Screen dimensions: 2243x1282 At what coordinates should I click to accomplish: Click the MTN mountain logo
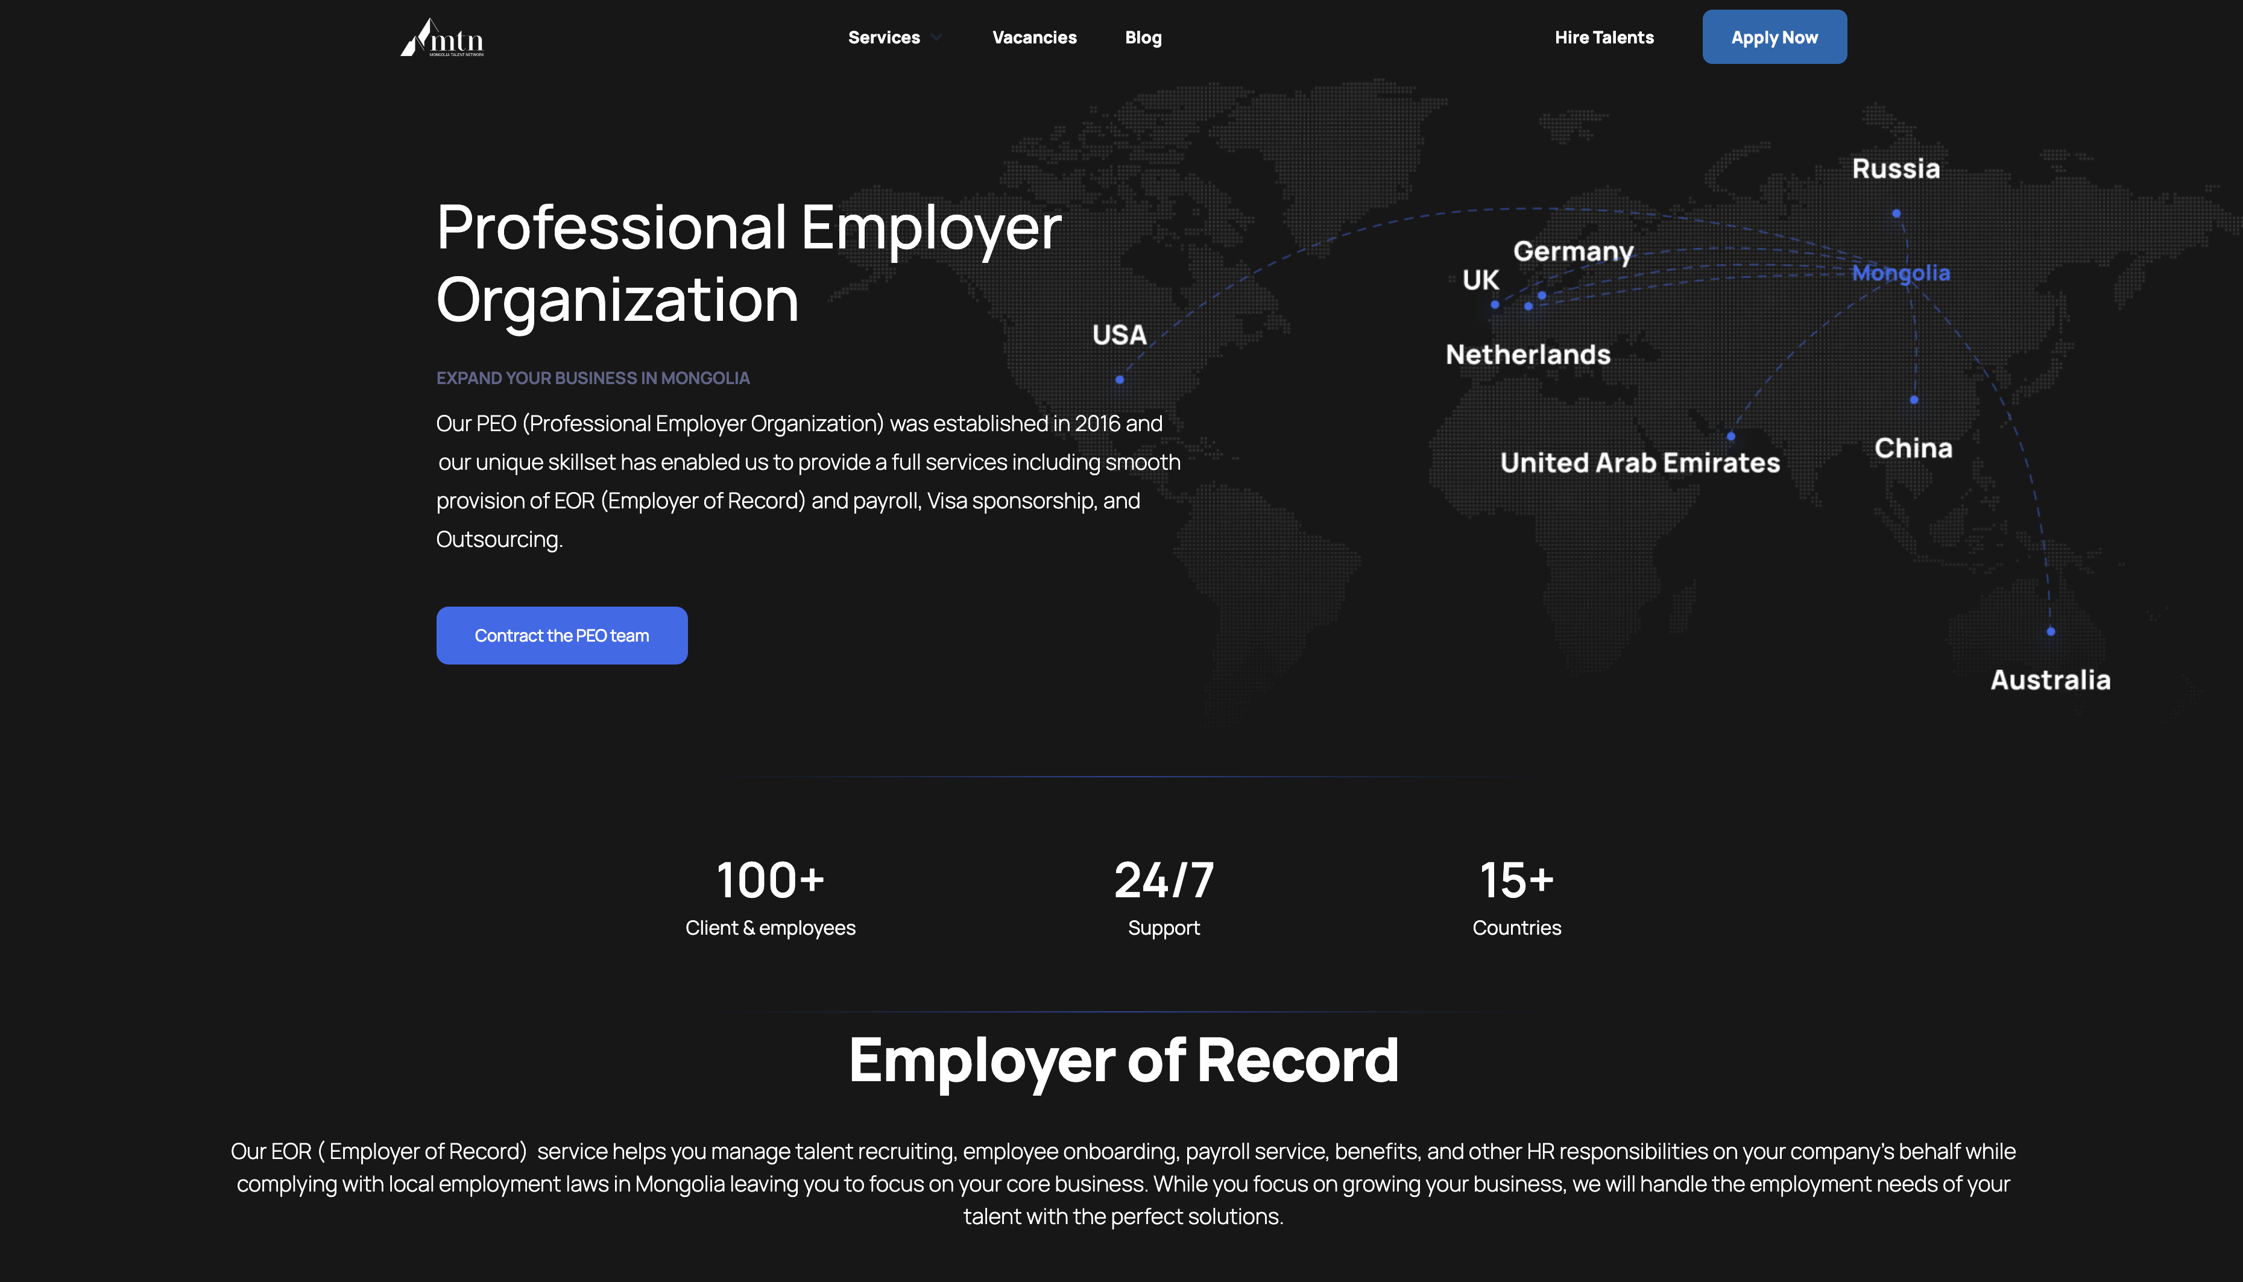(x=442, y=38)
